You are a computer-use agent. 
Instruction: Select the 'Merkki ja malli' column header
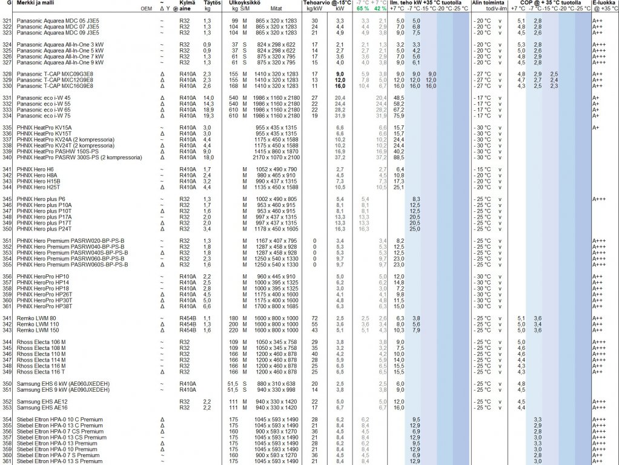tap(35, 3)
